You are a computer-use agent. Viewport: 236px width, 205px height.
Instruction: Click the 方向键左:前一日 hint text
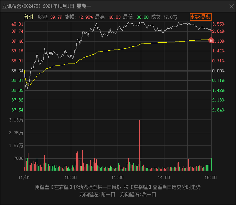coord(97,195)
